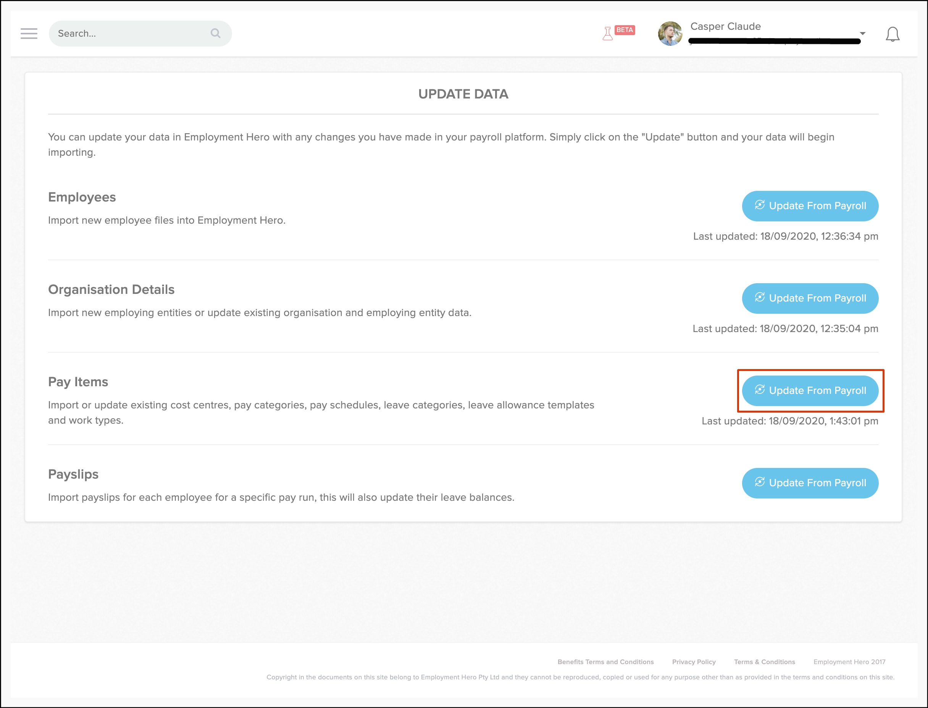Screen dimensions: 928x708
Task: Click refresh icon on Employees update button
Action: point(759,205)
